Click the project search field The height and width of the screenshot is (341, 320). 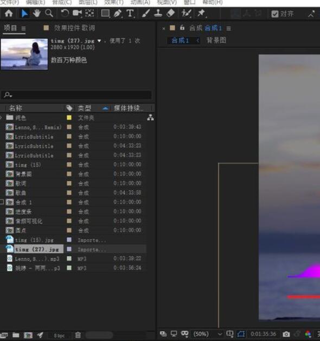(76, 95)
